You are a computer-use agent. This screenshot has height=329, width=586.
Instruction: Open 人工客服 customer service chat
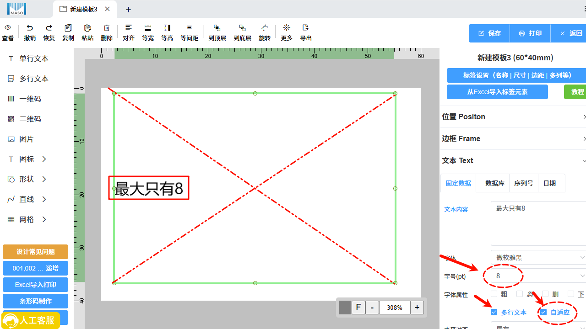point(31,320)
